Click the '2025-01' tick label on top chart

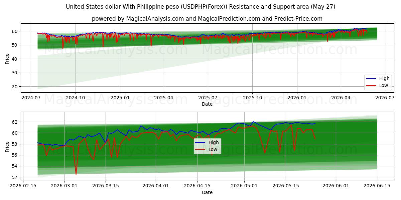(120, 98)
